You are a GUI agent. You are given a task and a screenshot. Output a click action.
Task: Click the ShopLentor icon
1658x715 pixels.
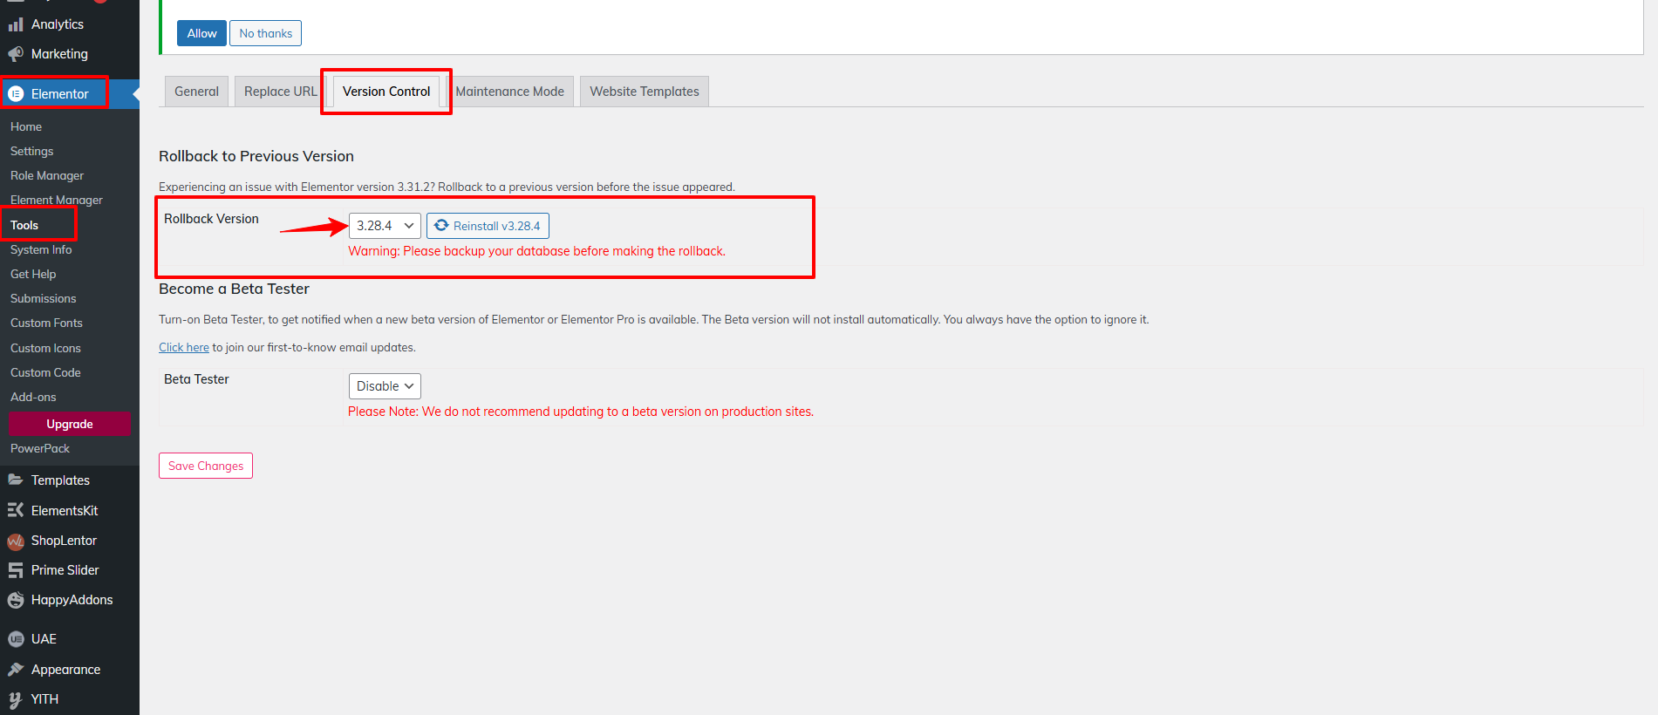(x=16, y=541)
